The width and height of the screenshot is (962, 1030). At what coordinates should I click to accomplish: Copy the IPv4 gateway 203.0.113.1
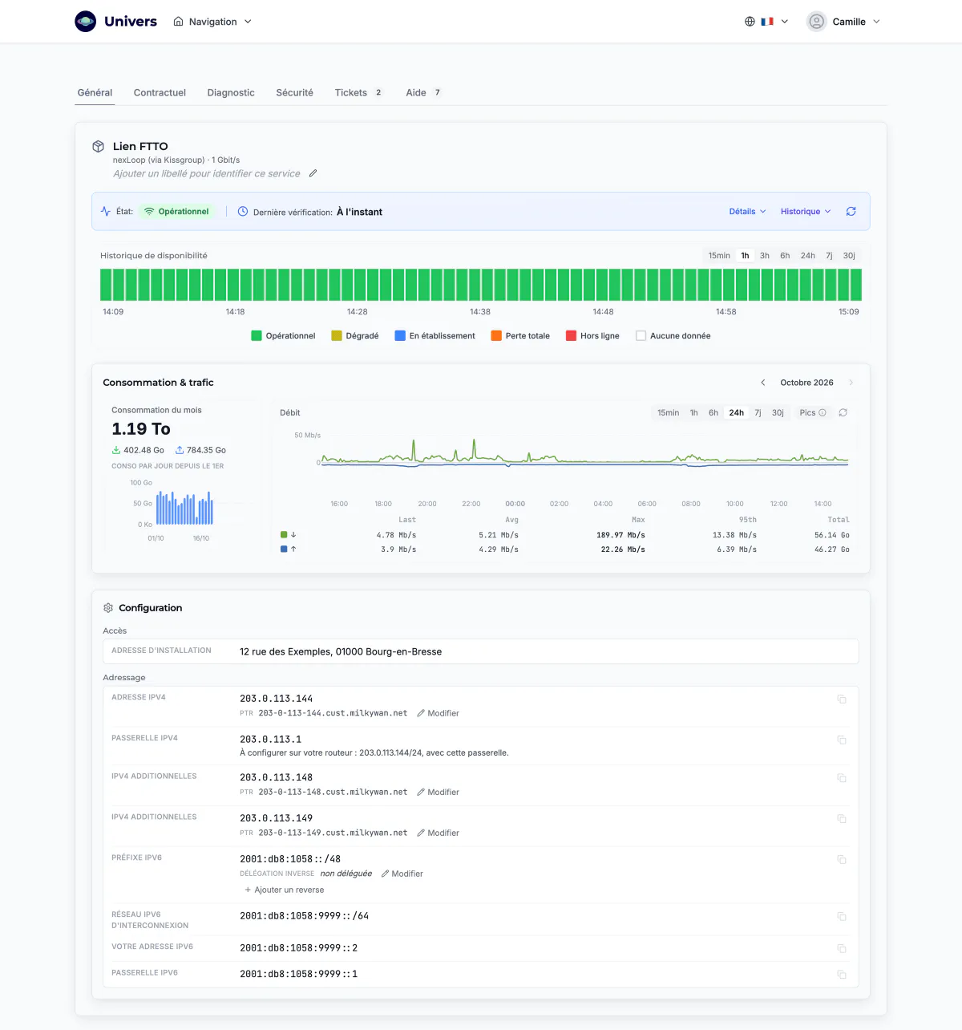(x=842, y=740)
